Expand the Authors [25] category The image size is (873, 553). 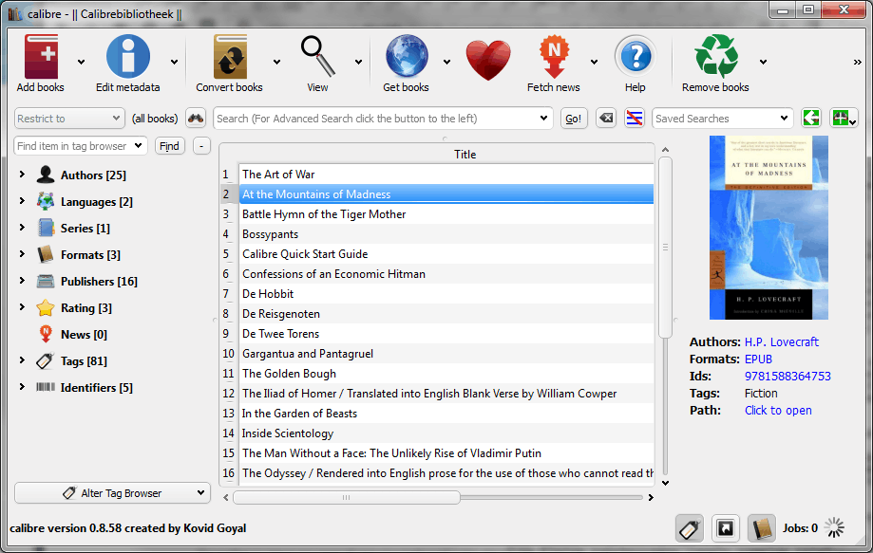[x=22, y=175]
